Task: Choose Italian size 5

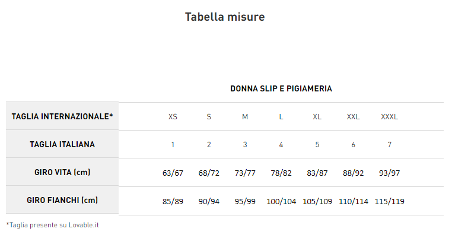Action: tap(317, 145)
